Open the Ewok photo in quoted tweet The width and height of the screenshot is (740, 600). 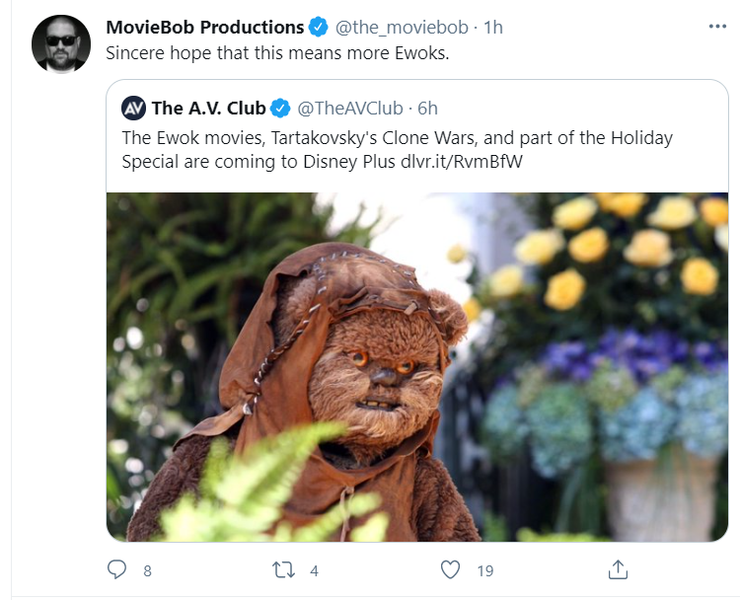click(x=417, y=367)
